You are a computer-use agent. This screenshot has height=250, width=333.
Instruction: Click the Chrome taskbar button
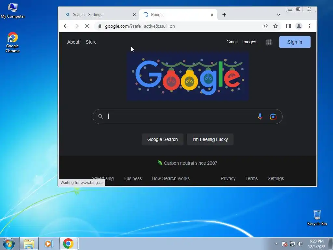point(68,243)
